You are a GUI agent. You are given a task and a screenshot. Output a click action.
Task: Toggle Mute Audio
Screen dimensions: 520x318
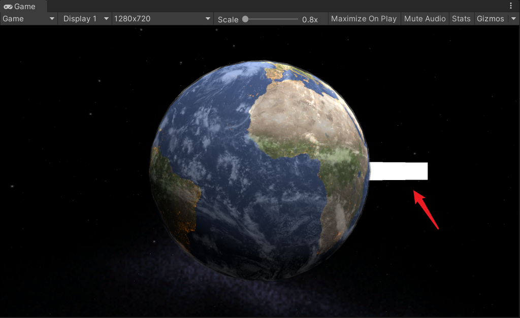pos(425,19)
